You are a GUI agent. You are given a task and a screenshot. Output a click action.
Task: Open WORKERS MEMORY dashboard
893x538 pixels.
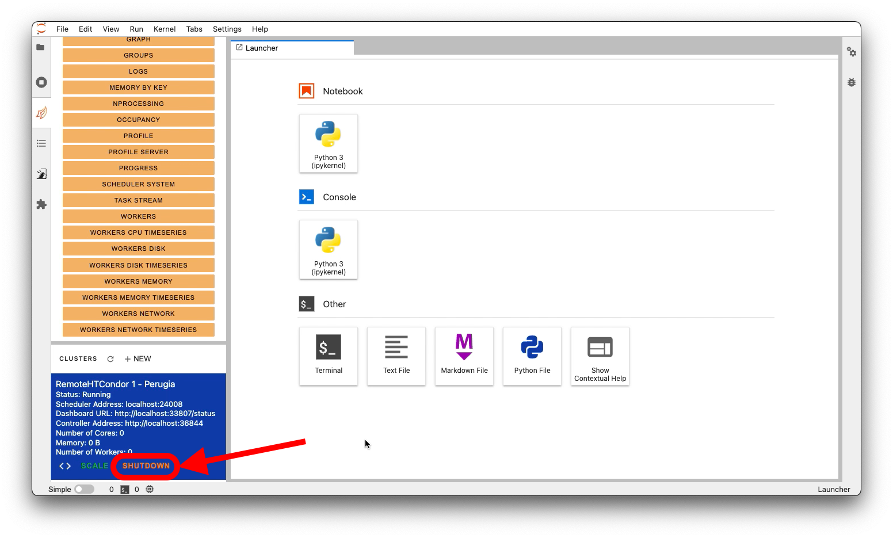click(x=139, y=281)
